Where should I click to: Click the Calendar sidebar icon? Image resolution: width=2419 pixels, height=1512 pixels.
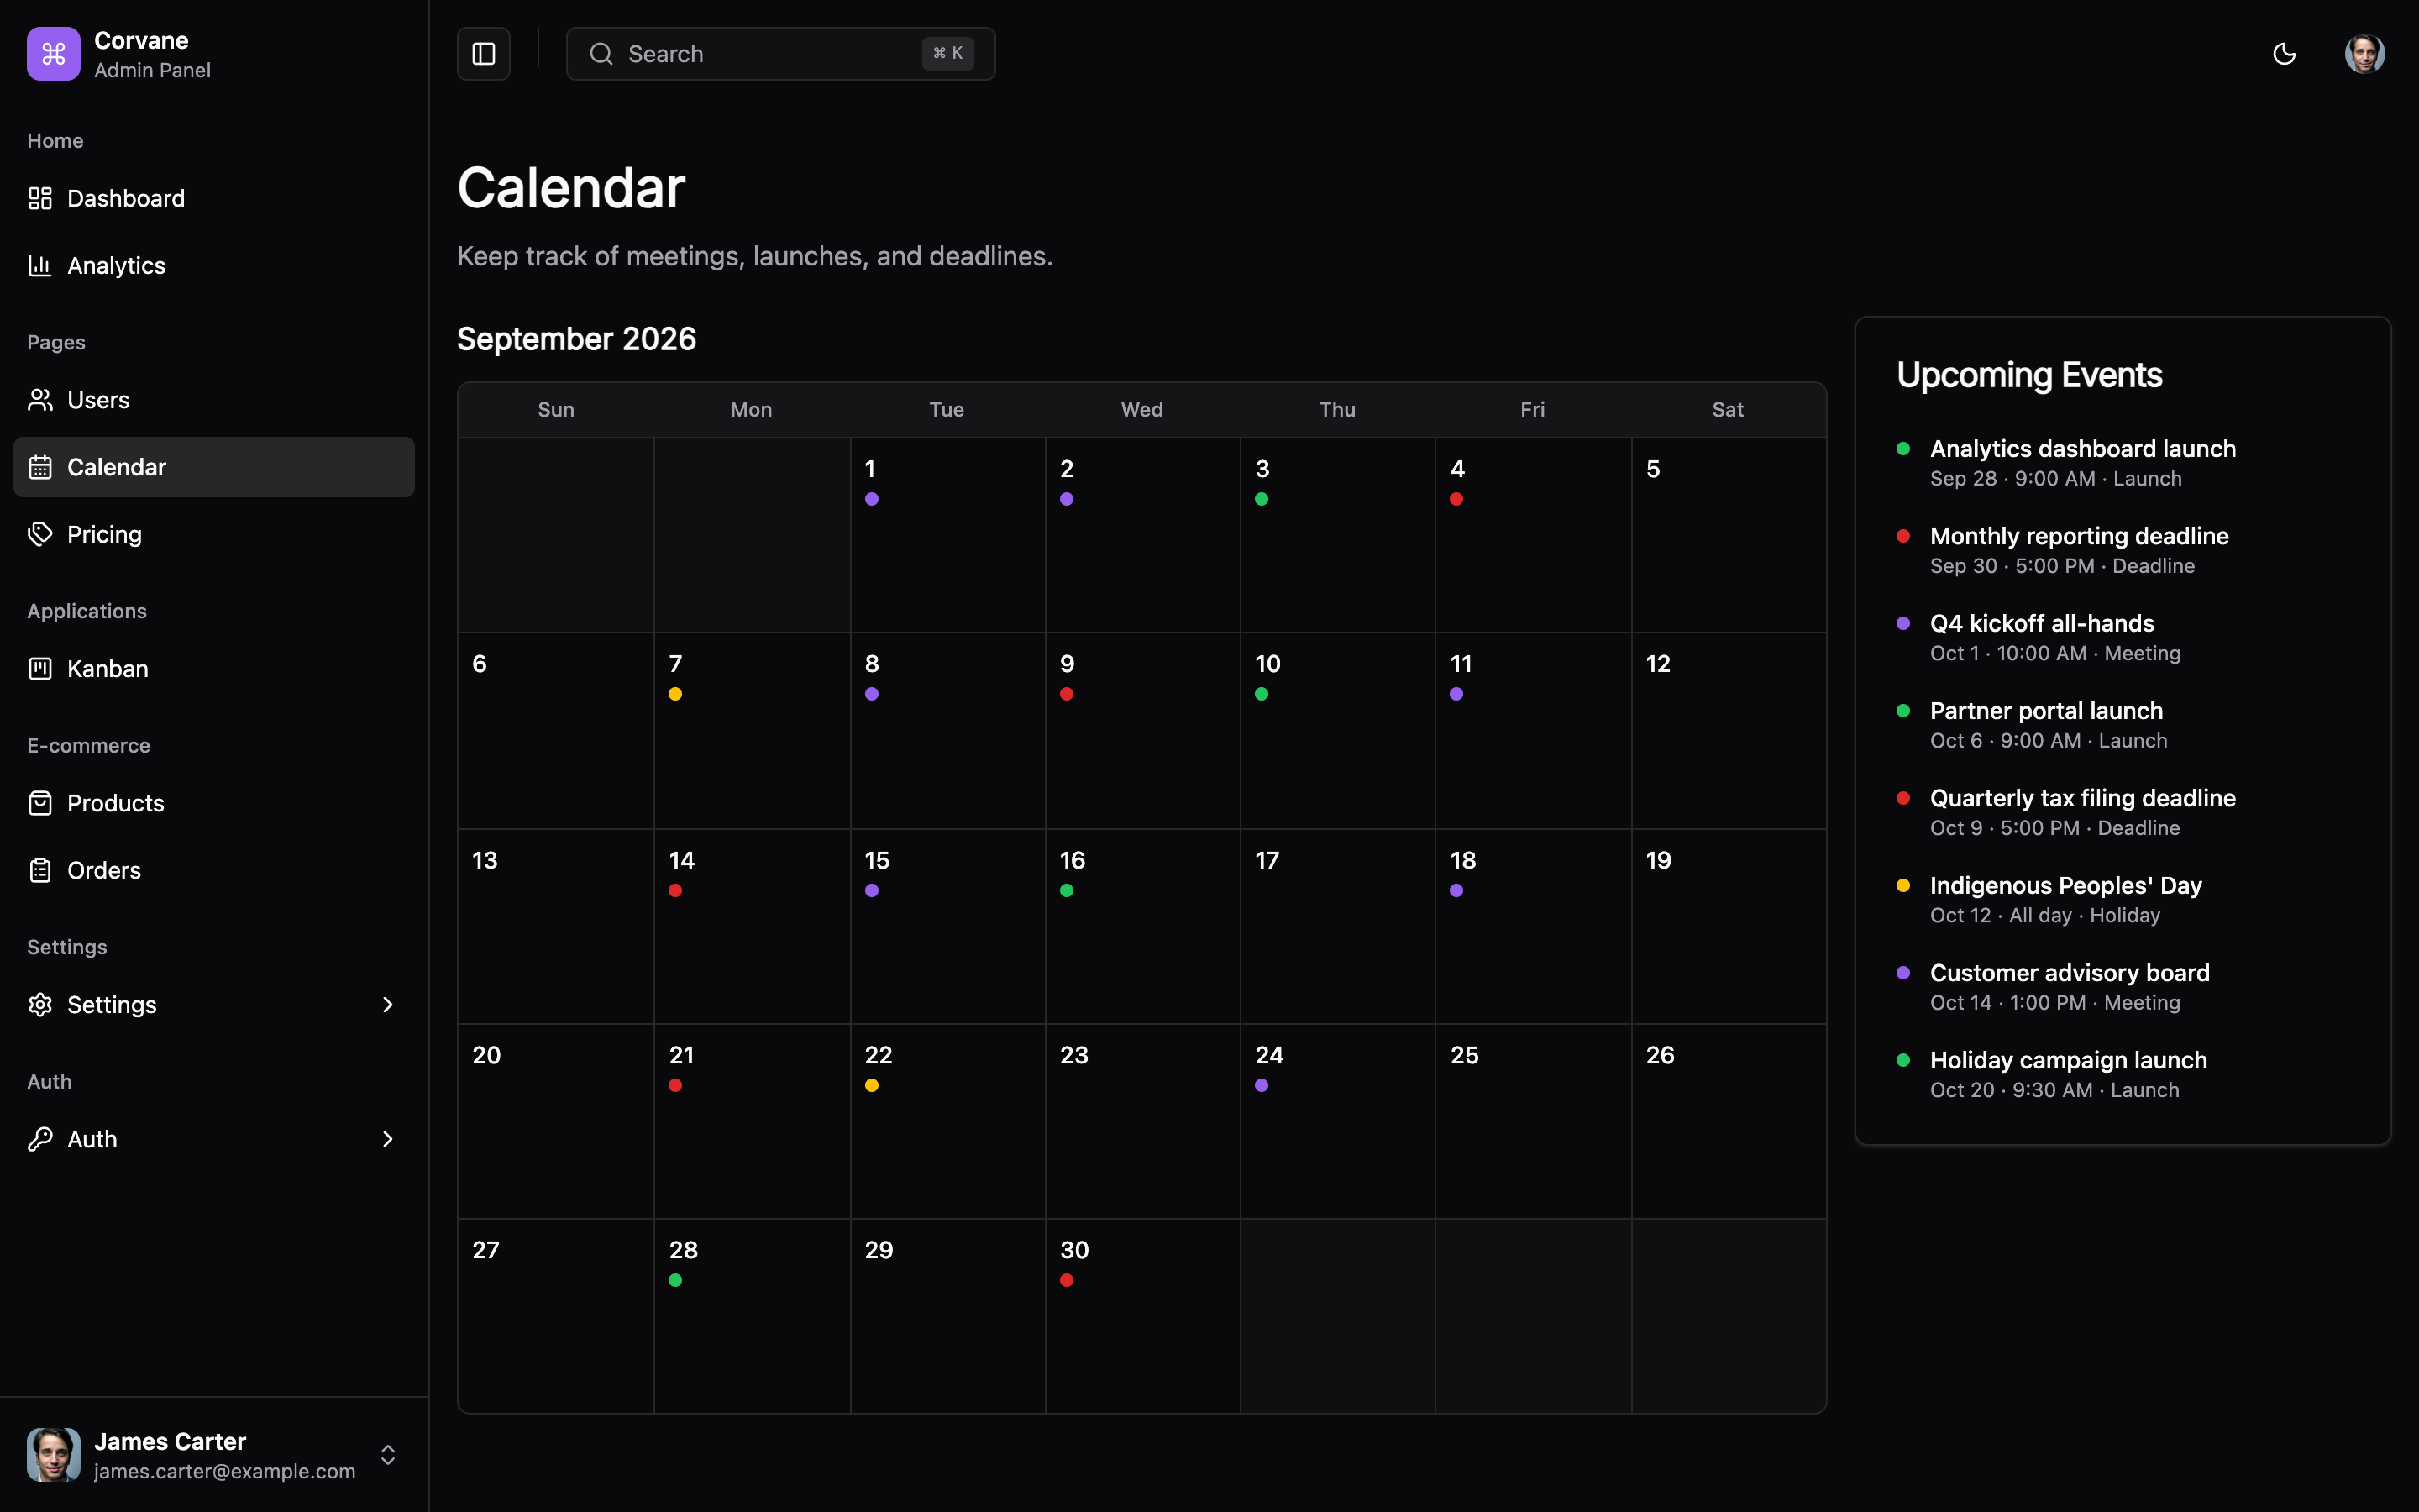(x=40, y=467)
